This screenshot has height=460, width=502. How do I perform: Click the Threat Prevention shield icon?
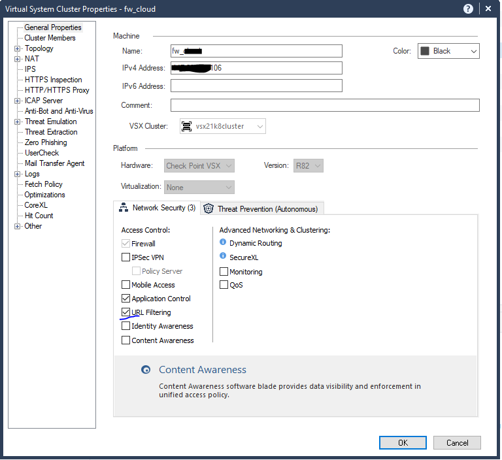coord(209,208)
